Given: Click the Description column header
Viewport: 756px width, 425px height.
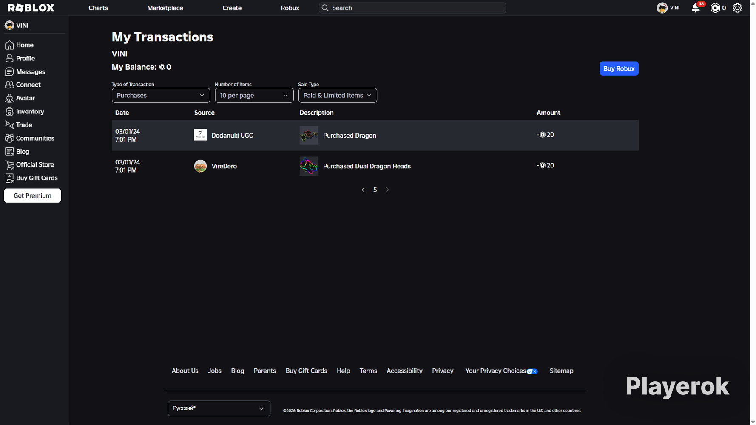Looking at the screenshot, I should coord(316,113).
